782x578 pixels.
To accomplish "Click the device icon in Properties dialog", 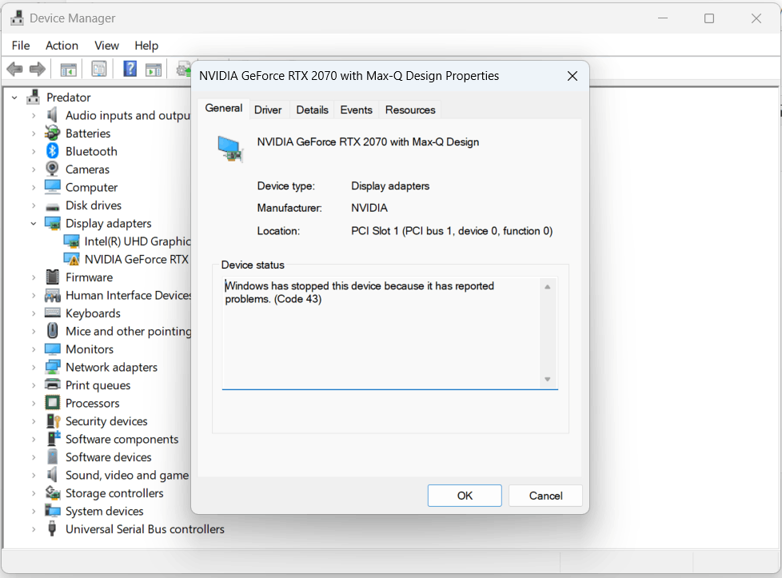I will (230, 149).
